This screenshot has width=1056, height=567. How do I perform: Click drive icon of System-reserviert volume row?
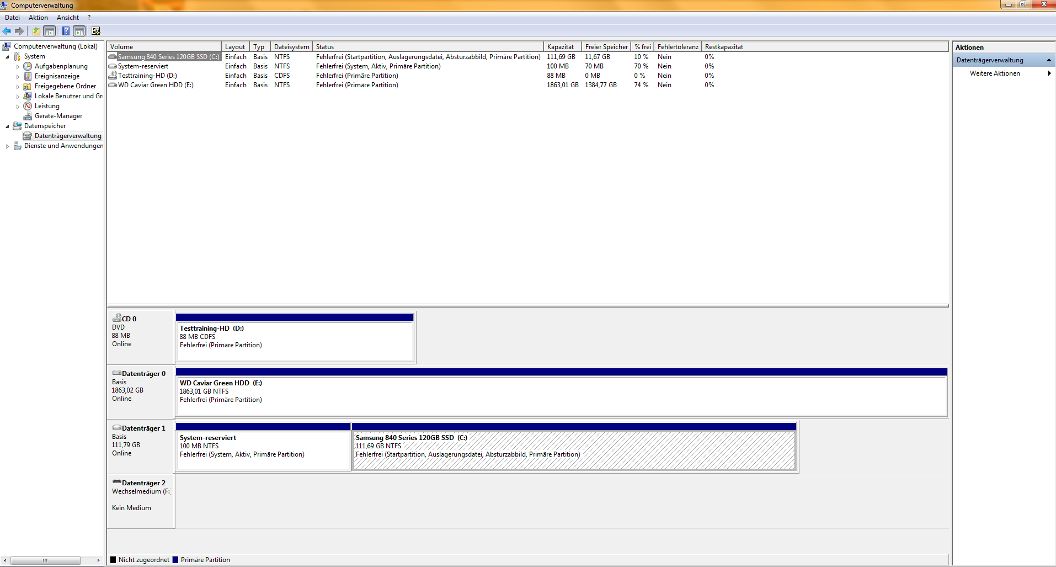coord(113,66)
